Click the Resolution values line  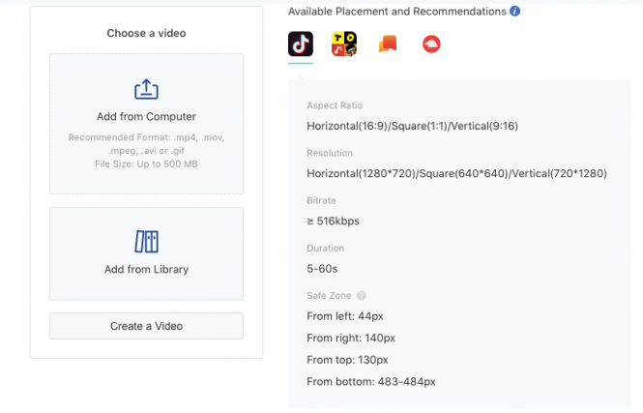pos(455,174)
